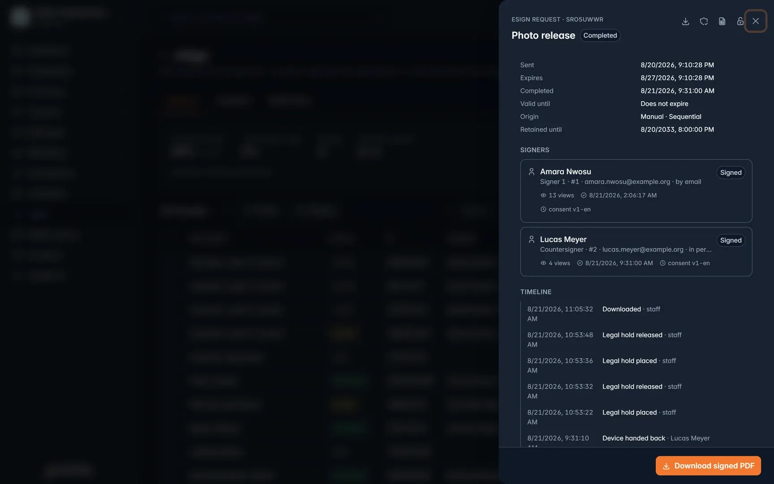Image resolution: width=774 pixels, height=484 pixels.
Task: Click the Sent date 8/20/2026, 9:10:28 PM
Action: tap(677, 65)
